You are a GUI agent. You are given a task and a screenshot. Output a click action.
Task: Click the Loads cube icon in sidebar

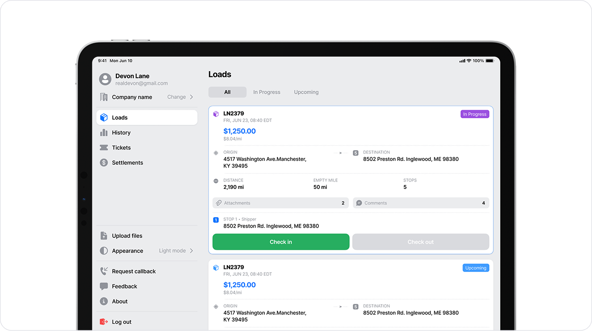pos(104,118)
